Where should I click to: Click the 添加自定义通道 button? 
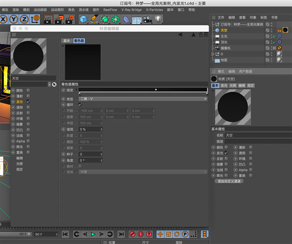(x=229, y=181)
